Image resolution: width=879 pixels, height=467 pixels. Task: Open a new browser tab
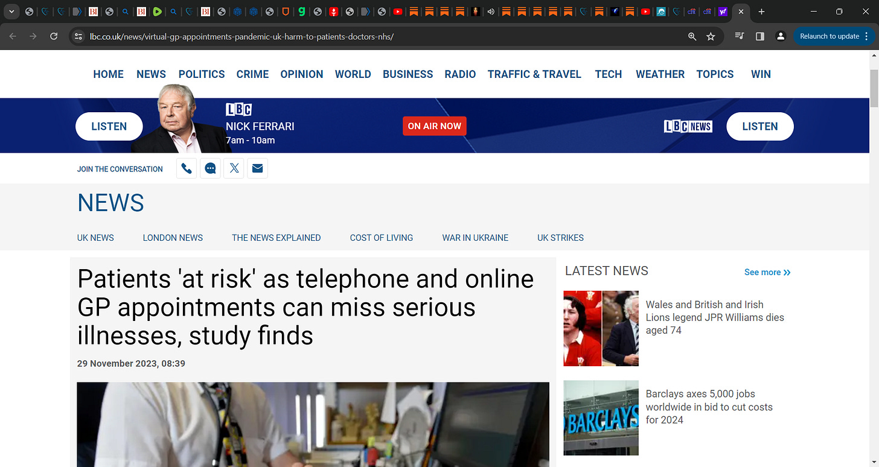(761, 11)
